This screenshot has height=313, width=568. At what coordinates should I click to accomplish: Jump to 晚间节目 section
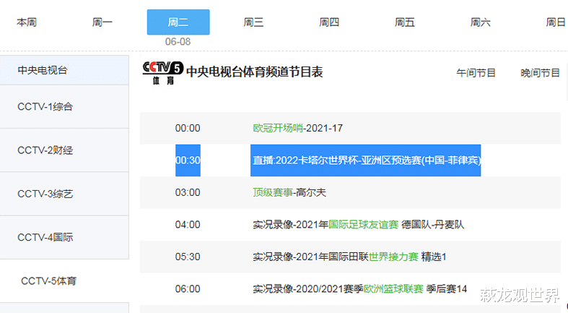pyautogui.click(x=540, y=73)
